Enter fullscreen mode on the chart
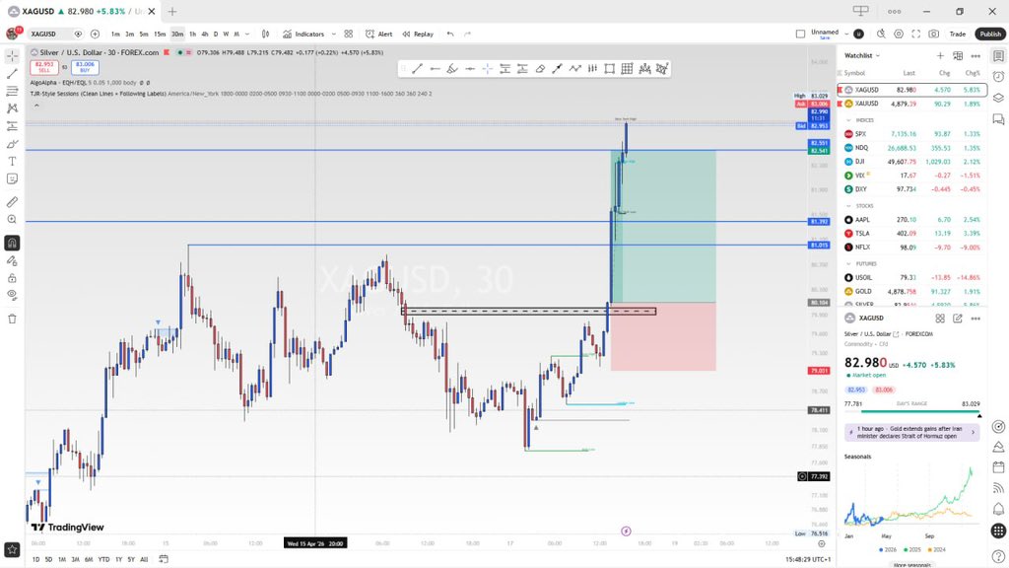Viewport: 1009px width, 568px height. 915,33
